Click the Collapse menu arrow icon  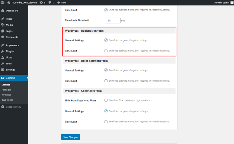click(3, 107)
